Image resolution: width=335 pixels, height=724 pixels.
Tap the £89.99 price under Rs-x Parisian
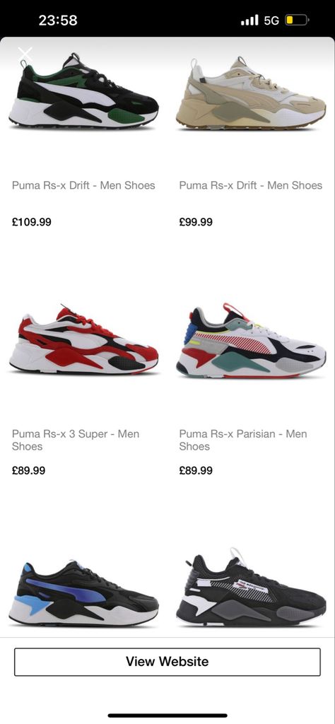[196, 470]
